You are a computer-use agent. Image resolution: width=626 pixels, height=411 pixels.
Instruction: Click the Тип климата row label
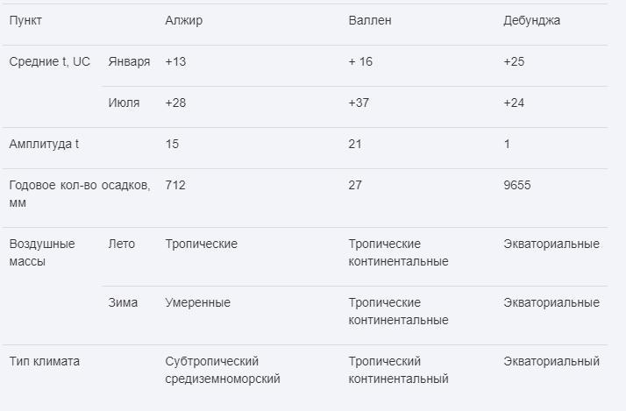(45, 362)
